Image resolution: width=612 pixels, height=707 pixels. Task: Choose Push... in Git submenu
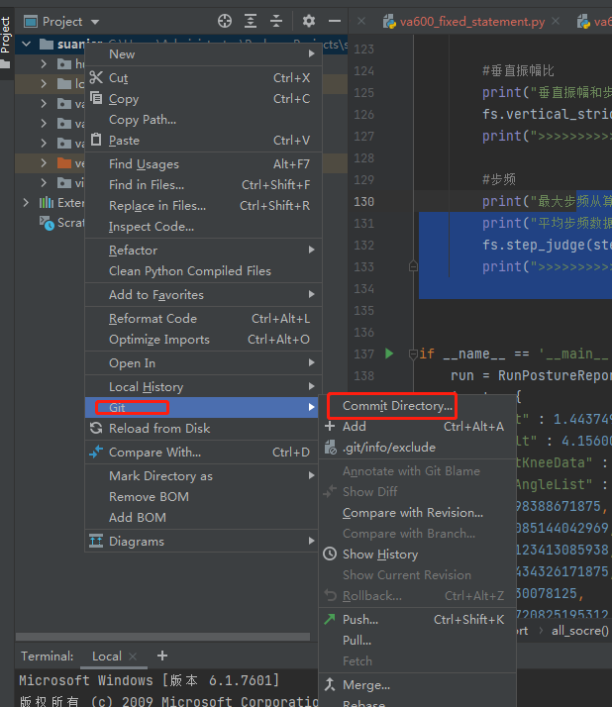[x=417, y=620]
